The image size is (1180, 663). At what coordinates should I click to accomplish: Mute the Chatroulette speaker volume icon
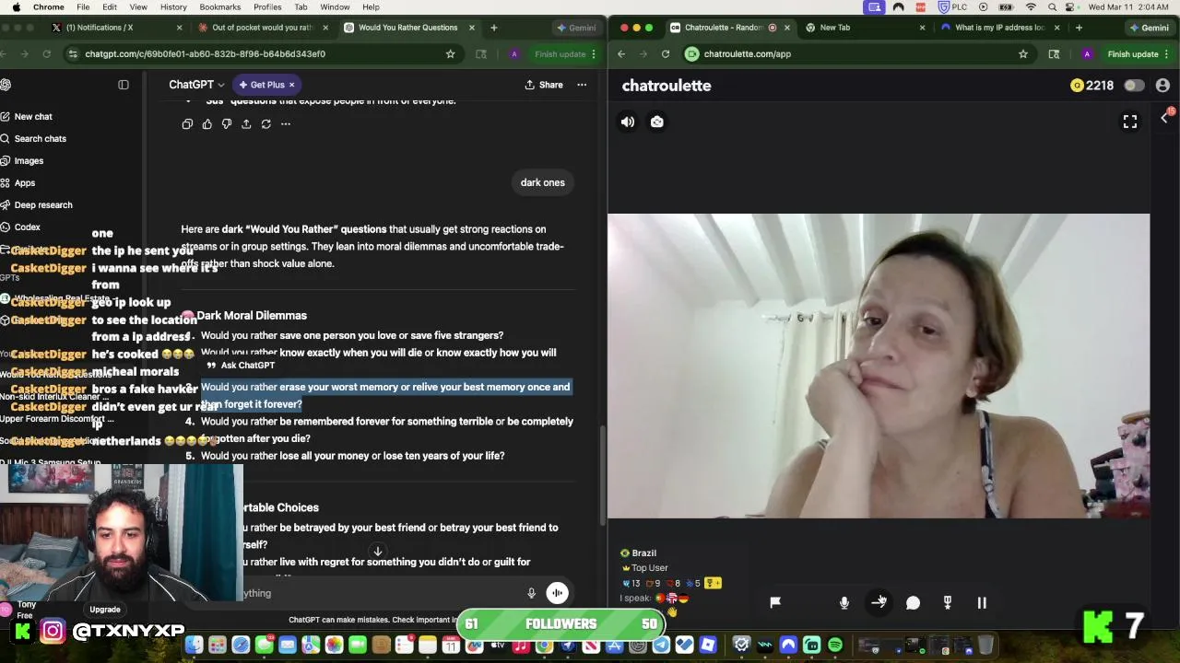(x=628, y=122)
